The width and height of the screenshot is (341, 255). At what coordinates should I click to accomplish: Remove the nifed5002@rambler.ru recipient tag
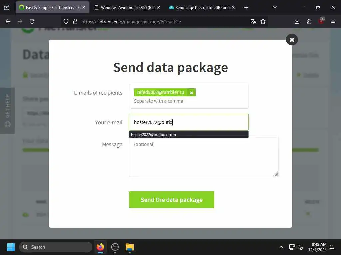pyautogui.click(x=191, y=93)
